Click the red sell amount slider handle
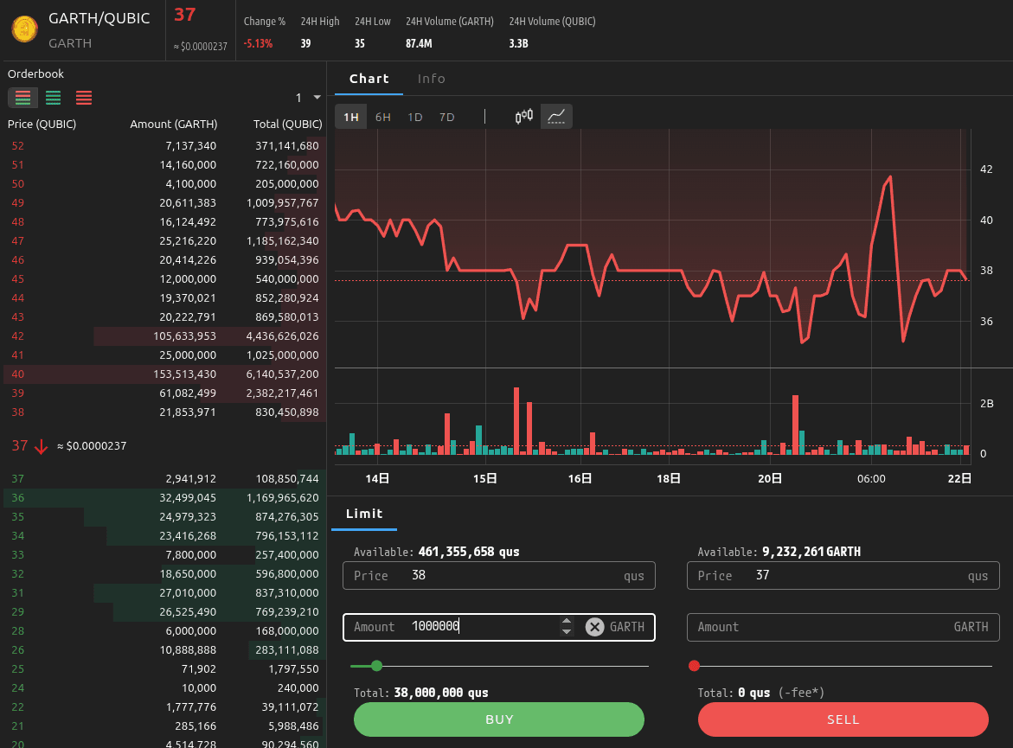Screen dimensions: 1013x748 [x=694, y=666]
